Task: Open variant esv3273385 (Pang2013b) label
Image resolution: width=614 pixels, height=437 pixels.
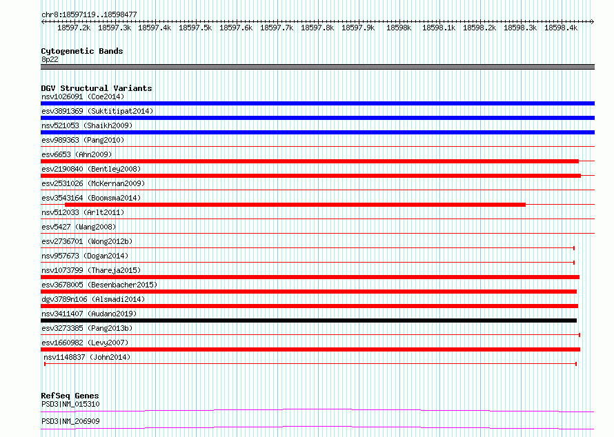Action: point(87,328)
